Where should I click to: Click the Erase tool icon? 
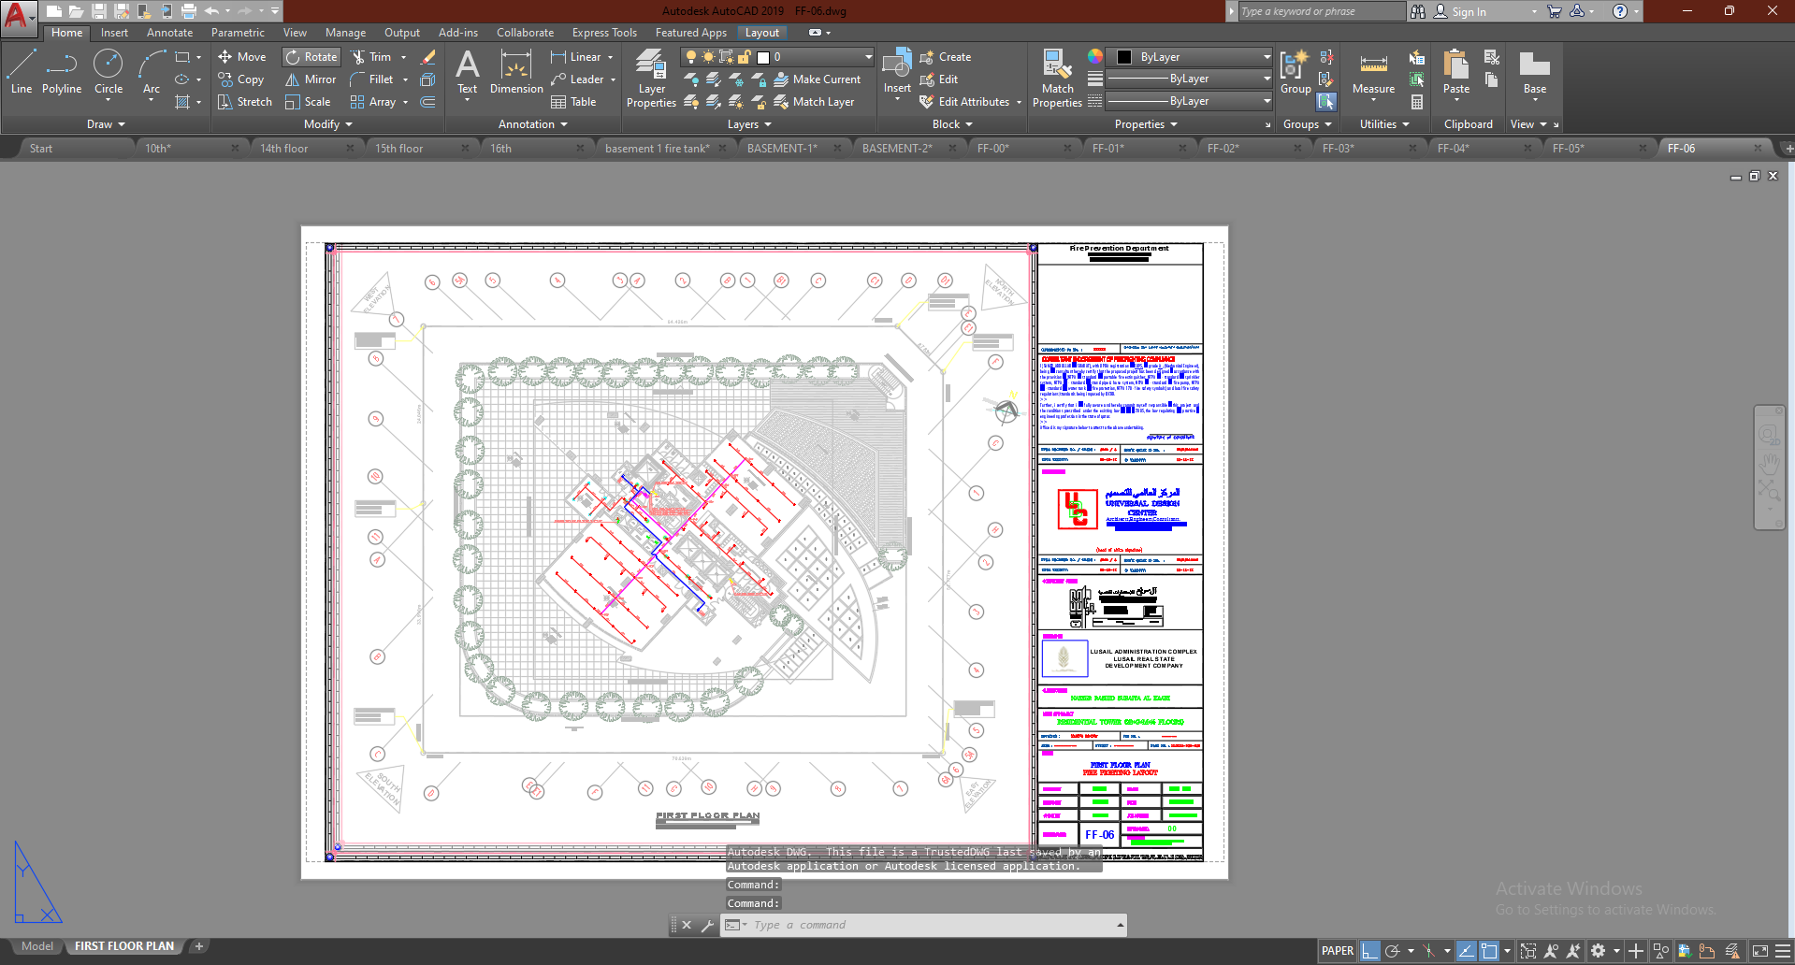click(x=428, y=57)
